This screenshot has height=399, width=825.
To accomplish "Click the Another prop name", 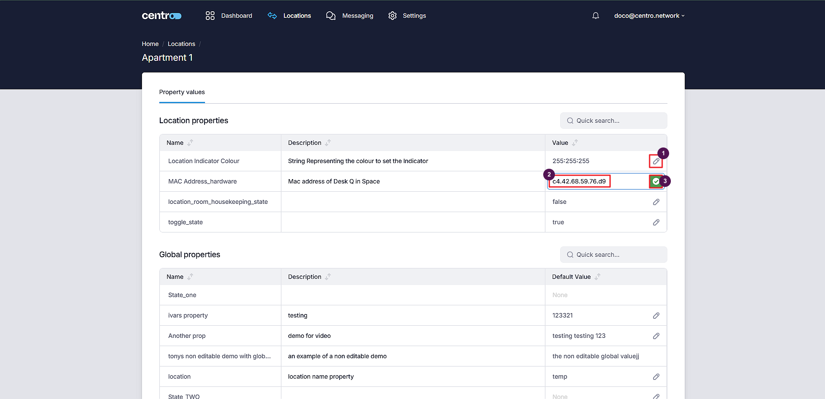I will coord(187,336).
